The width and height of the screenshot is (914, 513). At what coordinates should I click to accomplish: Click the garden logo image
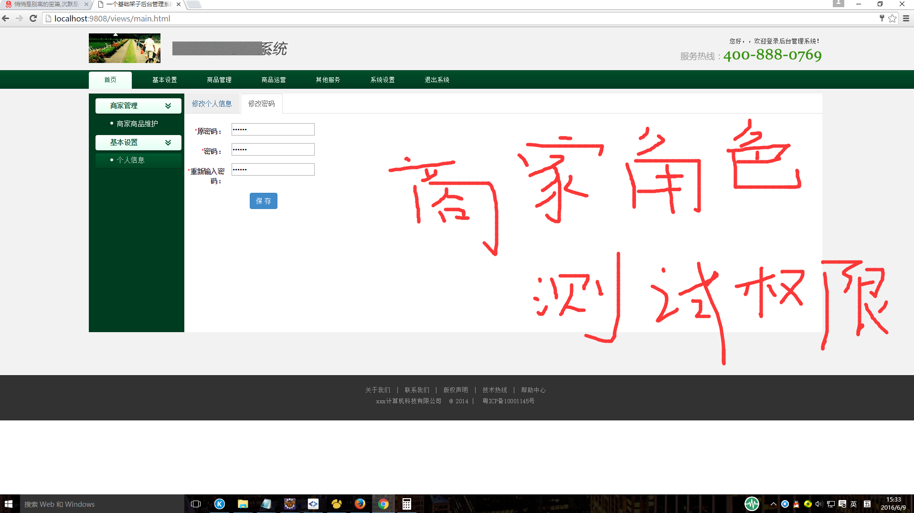tap(125, 48)
